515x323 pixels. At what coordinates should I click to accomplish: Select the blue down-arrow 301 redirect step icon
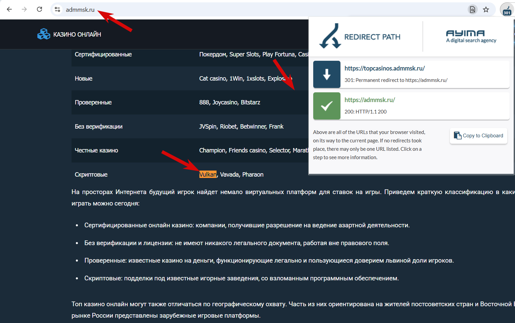pyautogui.click(x=327, y=74)
